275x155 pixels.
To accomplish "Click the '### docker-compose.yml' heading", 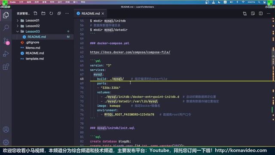I will point(110,43).
